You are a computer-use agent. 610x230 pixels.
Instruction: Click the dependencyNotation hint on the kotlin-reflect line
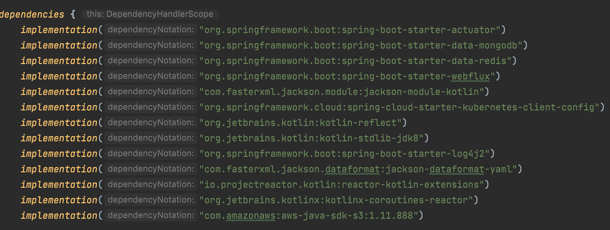click(x=151, y=122)
